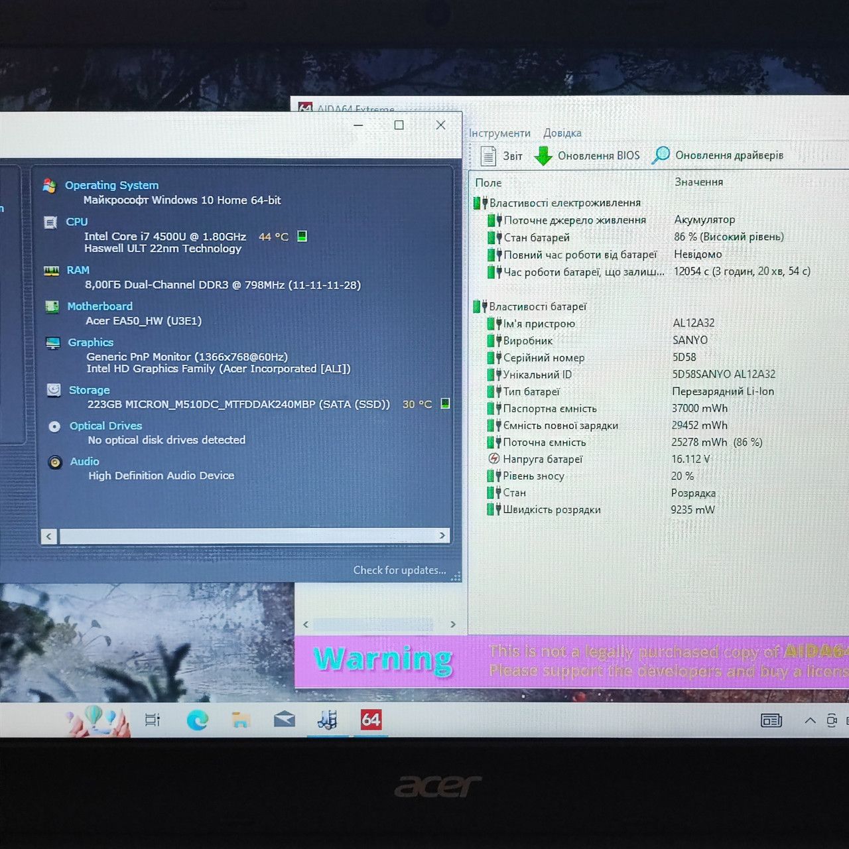Screen dimensions: 849x849
Task: Click the Speccy horizontal scrollbar left arrow
Action: (49, 536)
